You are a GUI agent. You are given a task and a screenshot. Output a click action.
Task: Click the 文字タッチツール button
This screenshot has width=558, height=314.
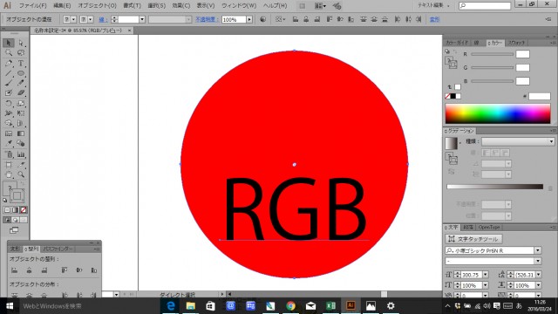click(x=473, y=239)
